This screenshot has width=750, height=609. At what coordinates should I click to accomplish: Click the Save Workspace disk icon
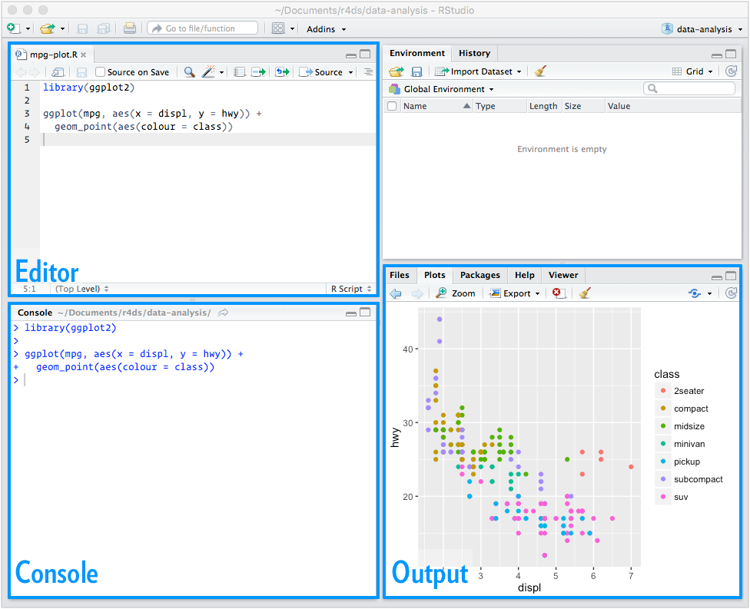pyautogui.click(x=416, y=71)
